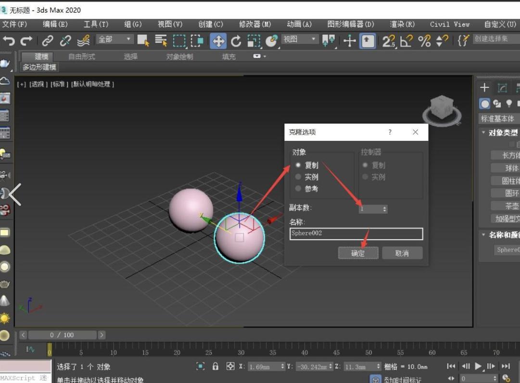Select the Select and Move tool
Image resolution: width=520 pixels, height=383 pixels.
pos(218,41)
